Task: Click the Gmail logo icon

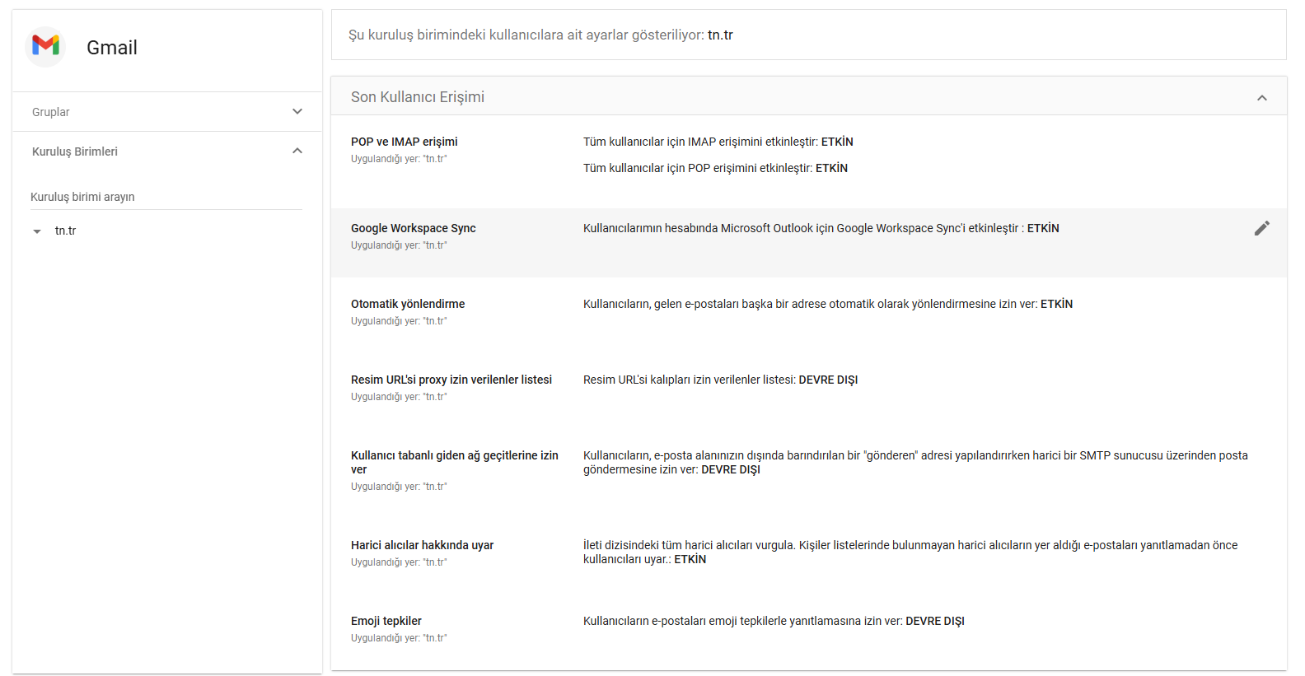Action: (45, 47)
